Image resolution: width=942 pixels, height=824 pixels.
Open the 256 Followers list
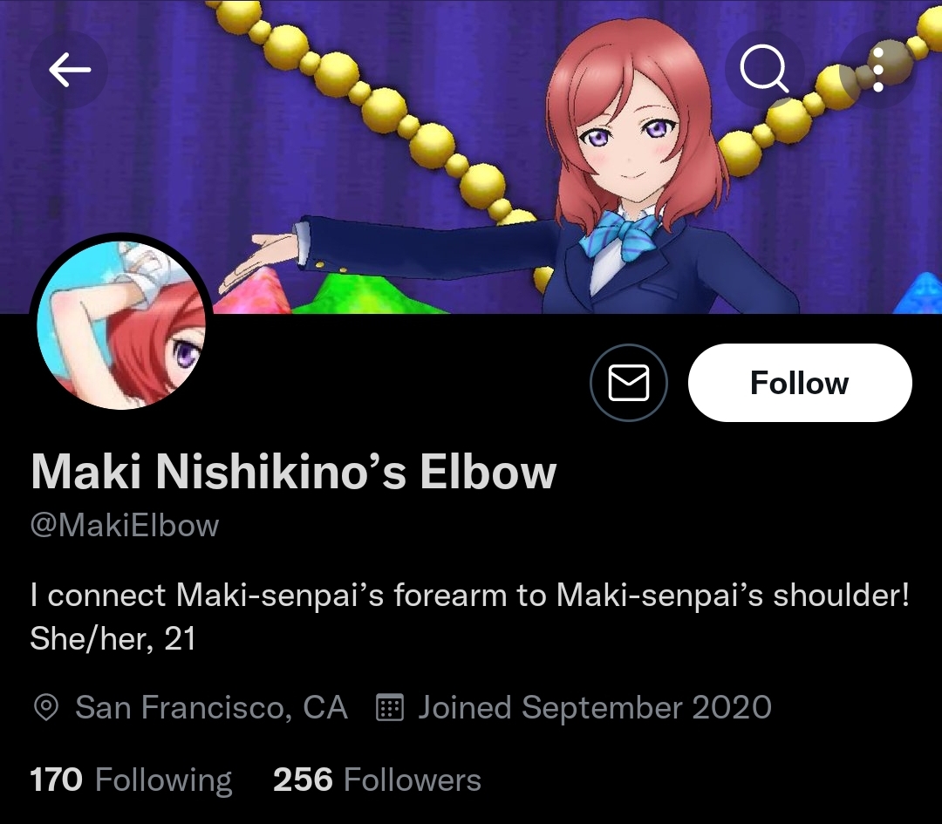(x=378, y=780)
